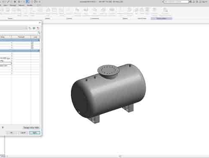
Task: Click the OK button in Family Types dialog
Action: tap(11, 133)
